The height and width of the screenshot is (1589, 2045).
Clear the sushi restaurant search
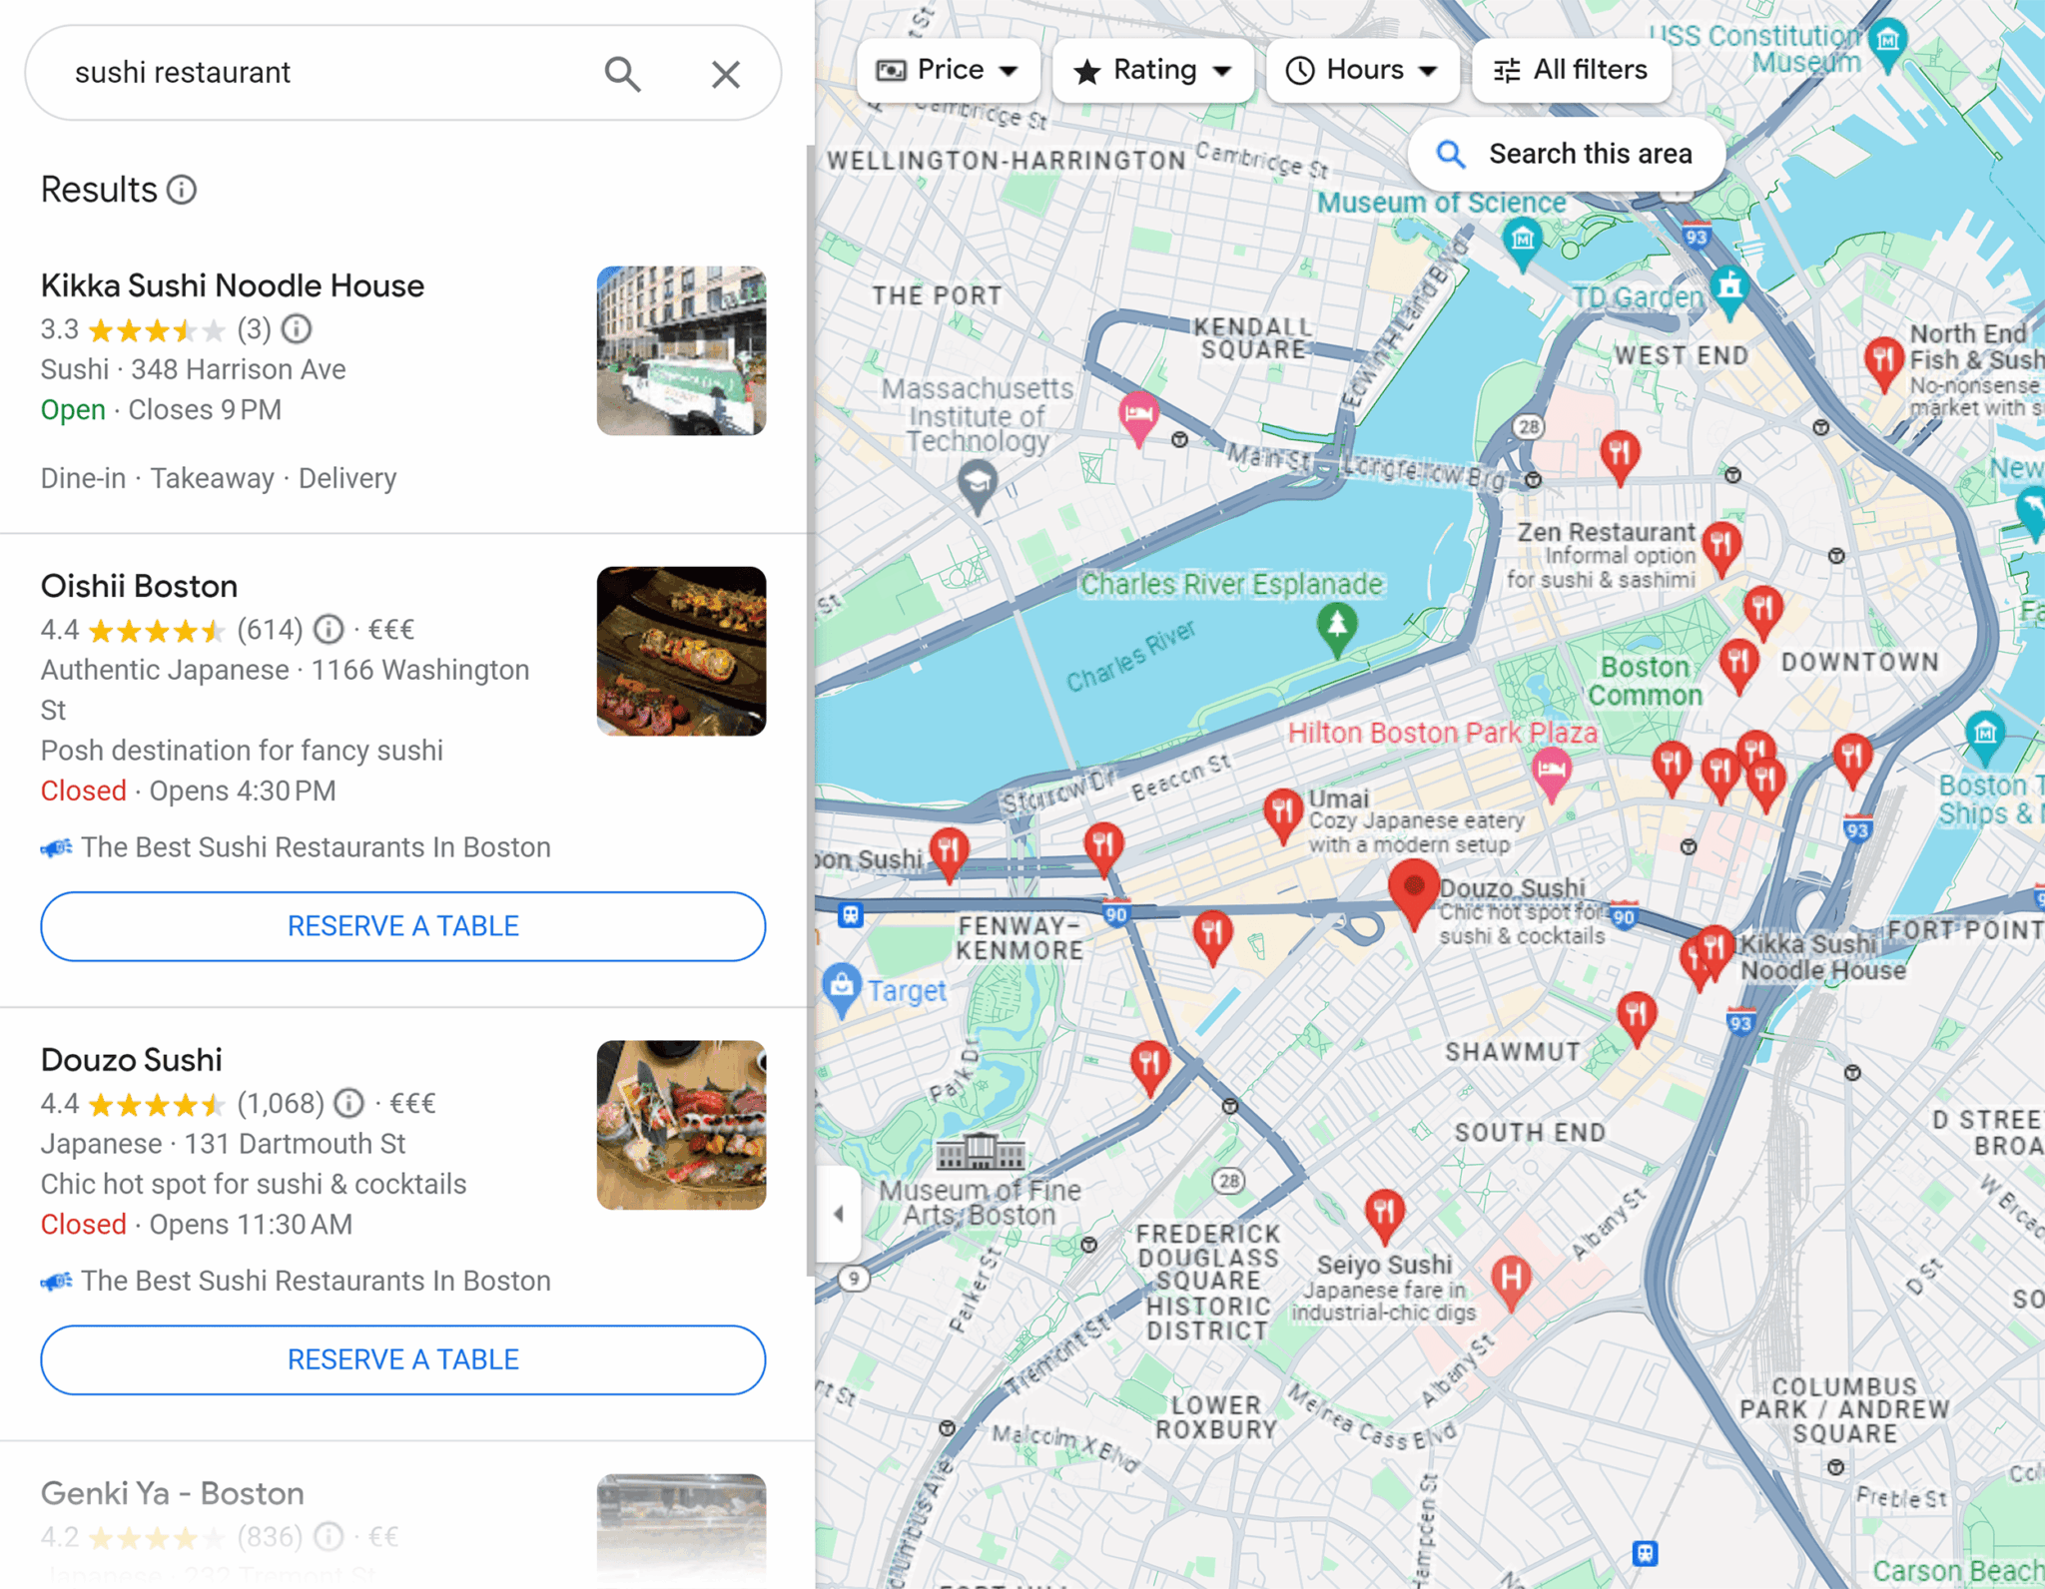click(726, 74)
